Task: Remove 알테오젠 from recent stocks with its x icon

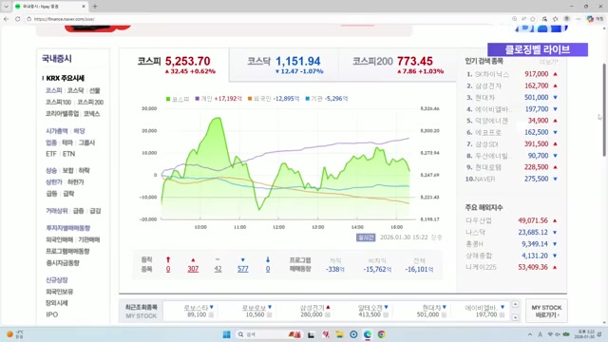Action: tap(386, 314)
